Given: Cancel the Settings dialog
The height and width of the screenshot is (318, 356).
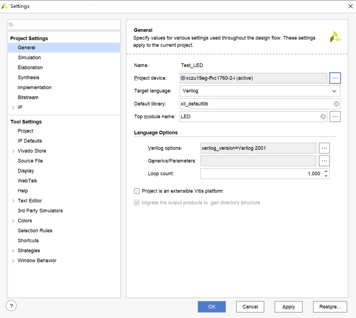Looking at the screenshot, I should 250,307.
